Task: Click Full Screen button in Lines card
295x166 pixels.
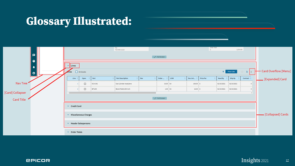Action: click(160, 98)
